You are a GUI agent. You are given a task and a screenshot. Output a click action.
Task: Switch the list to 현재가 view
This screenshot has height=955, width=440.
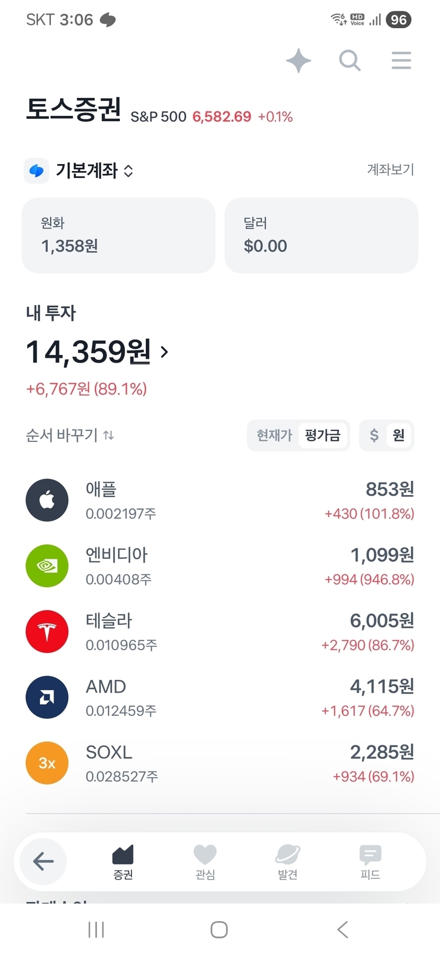click(x=274, y=436)
